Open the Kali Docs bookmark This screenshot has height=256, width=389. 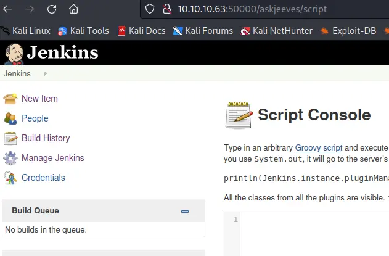point(141,31)
